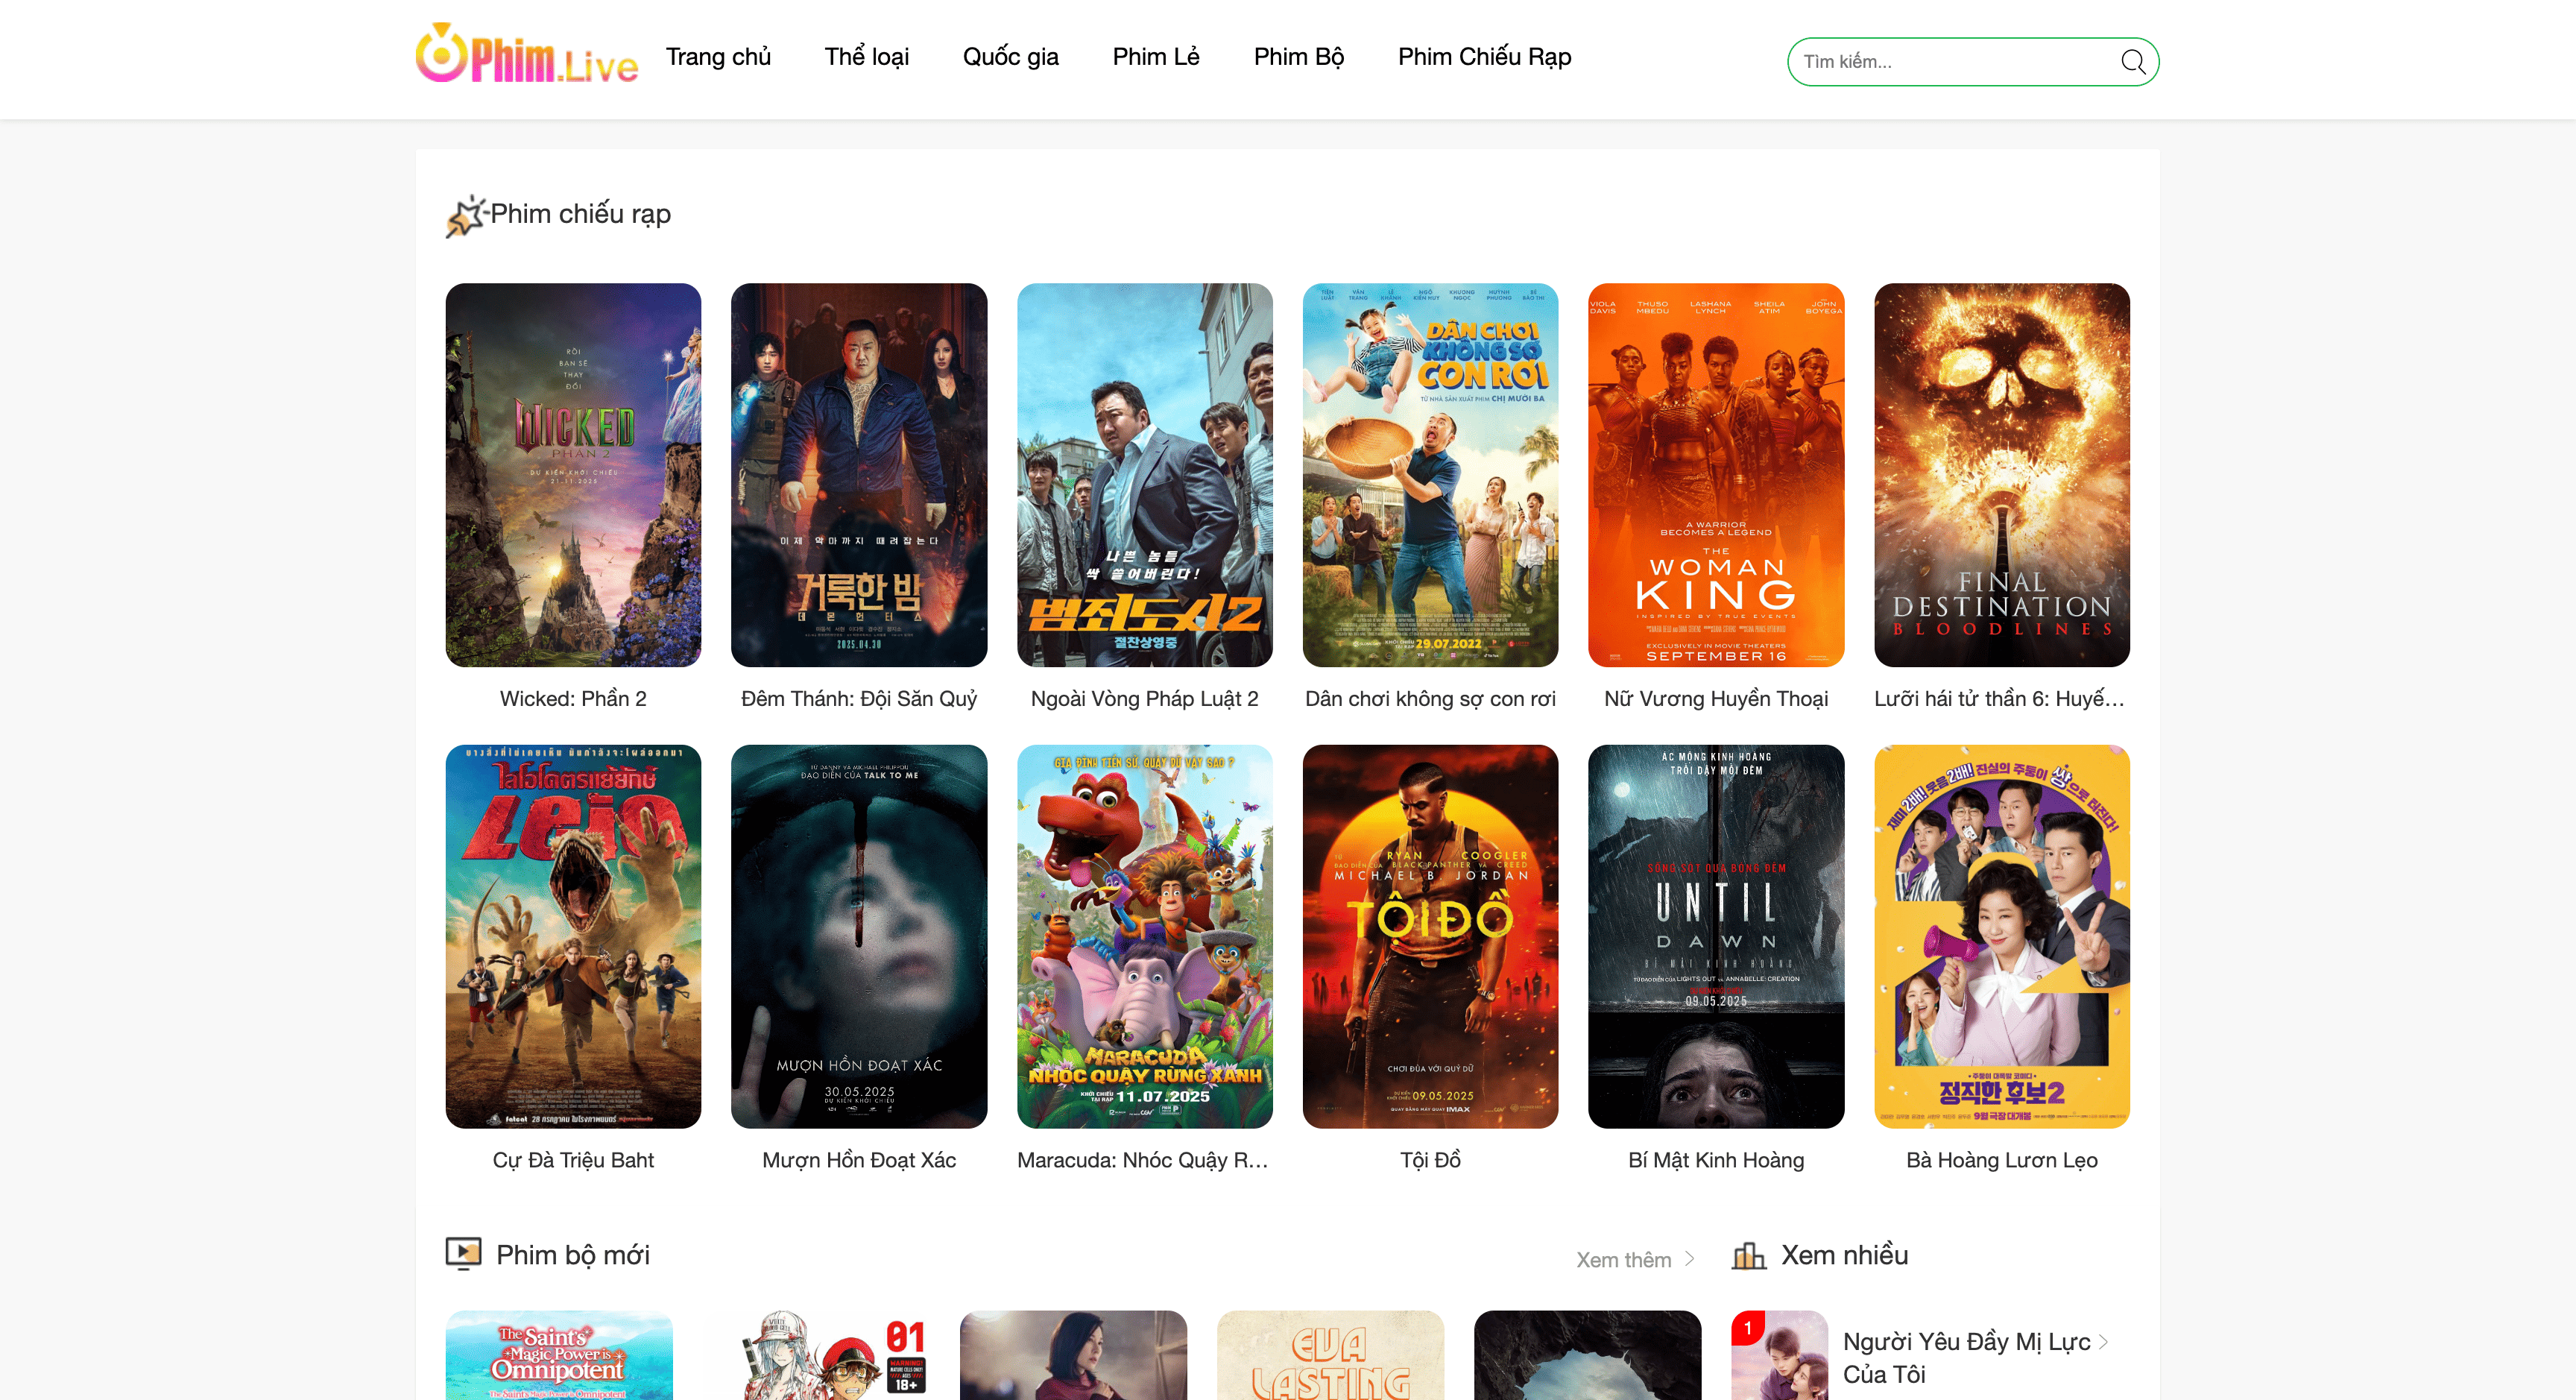The image size is (2576, 1400).
Task: Click the chevron next to Xem thêm
Action: [x=1690, y=1259]
